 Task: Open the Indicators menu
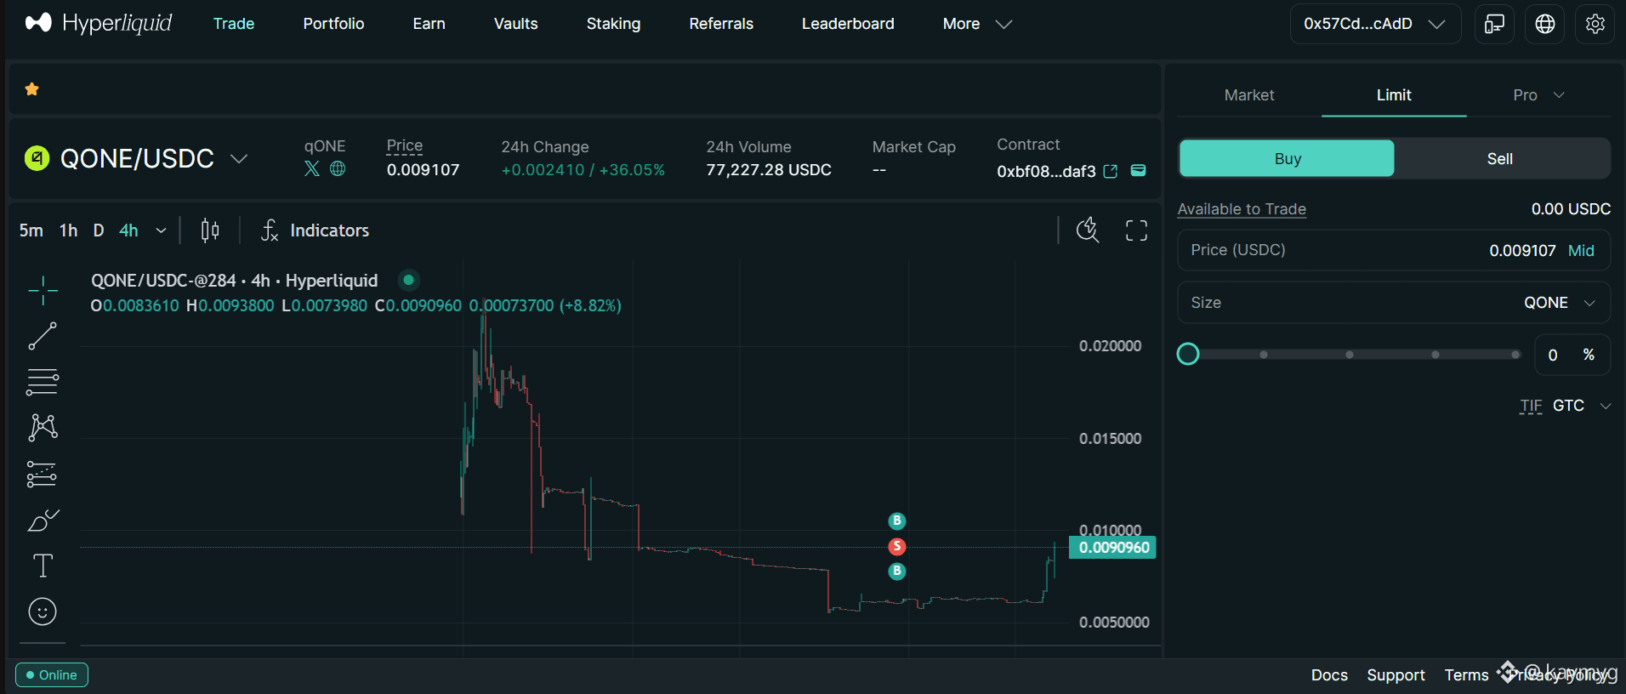point(315,230)
